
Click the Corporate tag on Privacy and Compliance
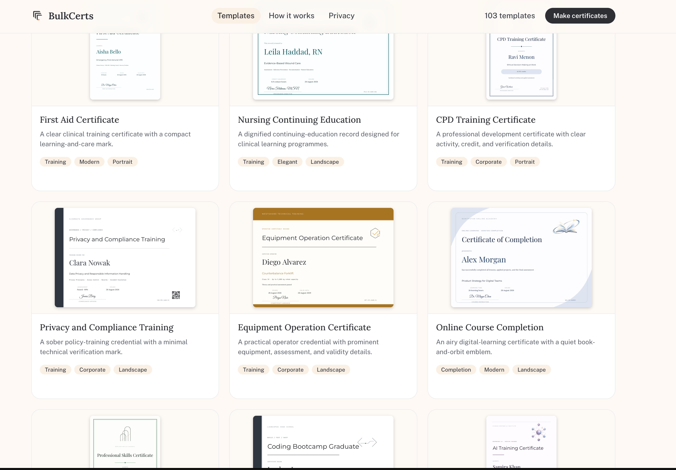click(93, 370)
